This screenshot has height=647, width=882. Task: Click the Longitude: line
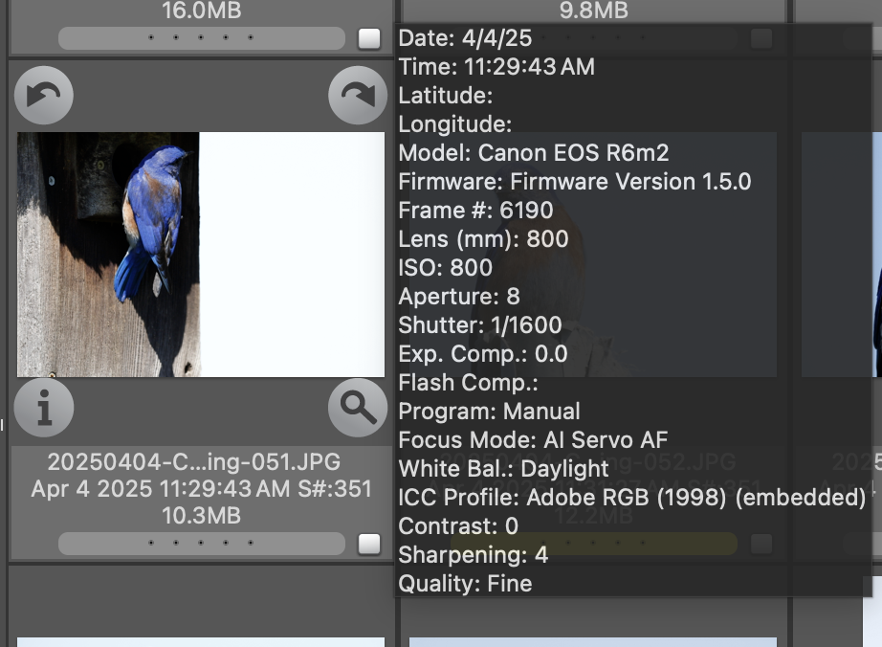(455, 124)
